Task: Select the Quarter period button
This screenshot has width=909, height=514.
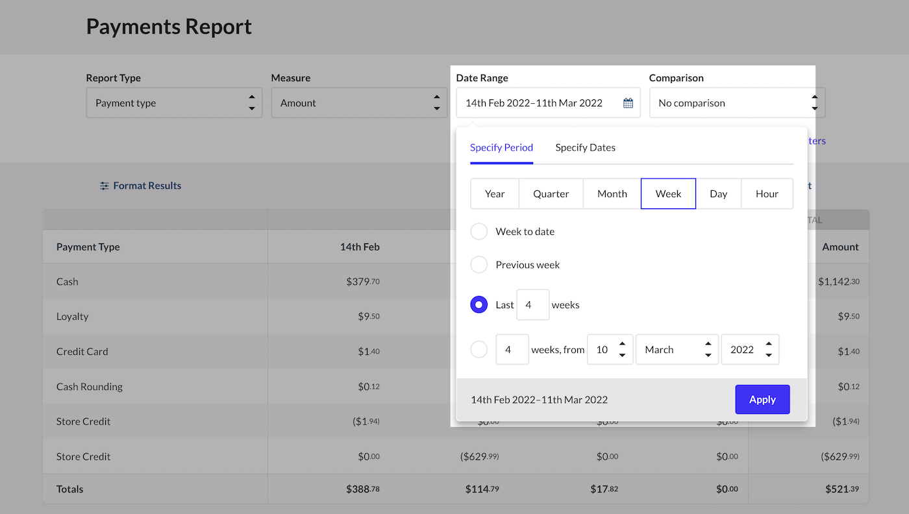Action: click(x=551, y=194)
